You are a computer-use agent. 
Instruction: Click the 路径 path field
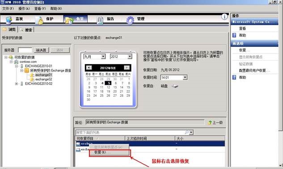pos(145,122)
